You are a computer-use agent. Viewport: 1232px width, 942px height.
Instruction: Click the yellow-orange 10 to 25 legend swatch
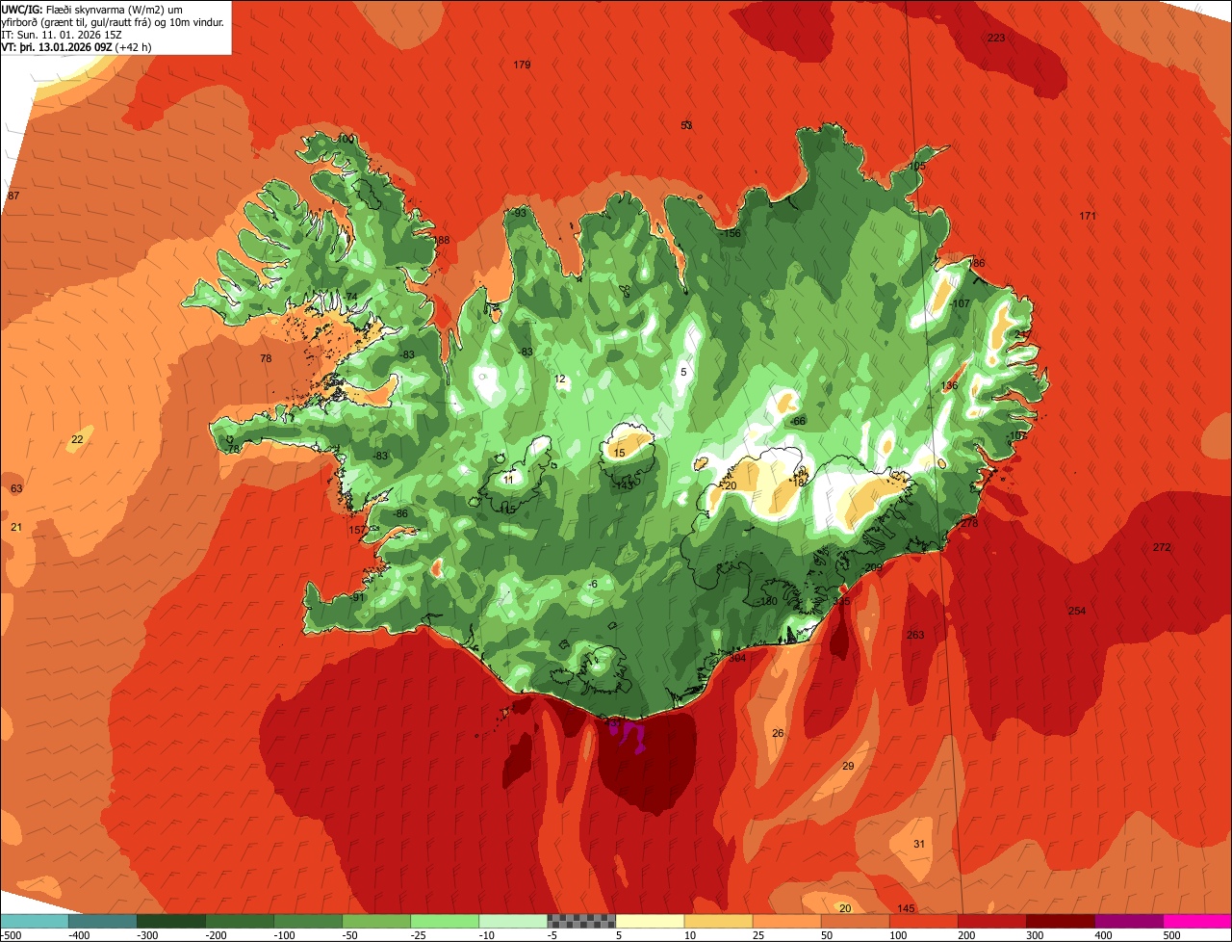tap(718, 921)
